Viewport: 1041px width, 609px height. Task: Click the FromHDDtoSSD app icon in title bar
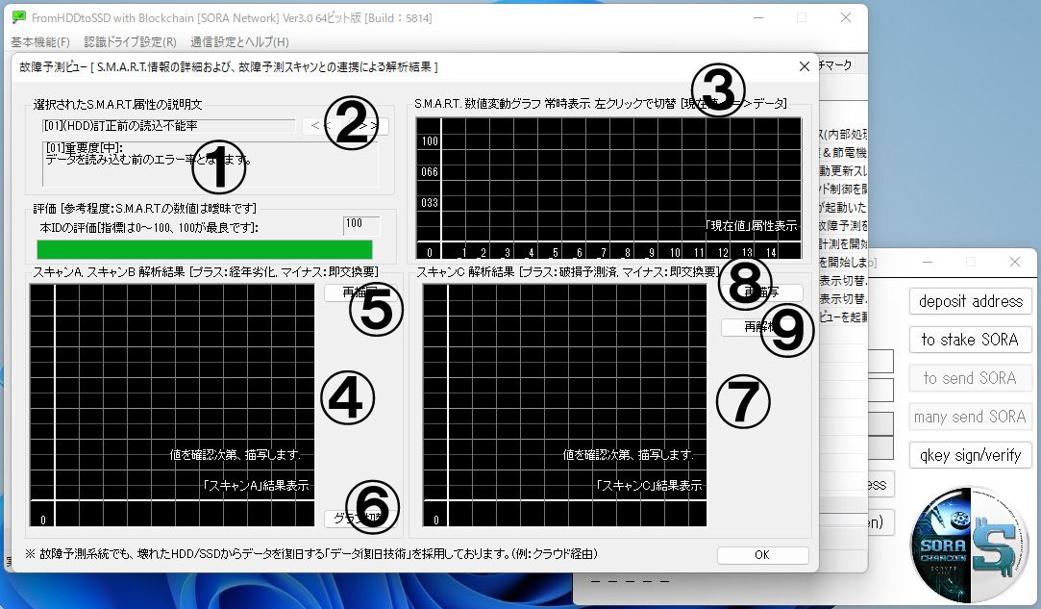pos(18,17)
